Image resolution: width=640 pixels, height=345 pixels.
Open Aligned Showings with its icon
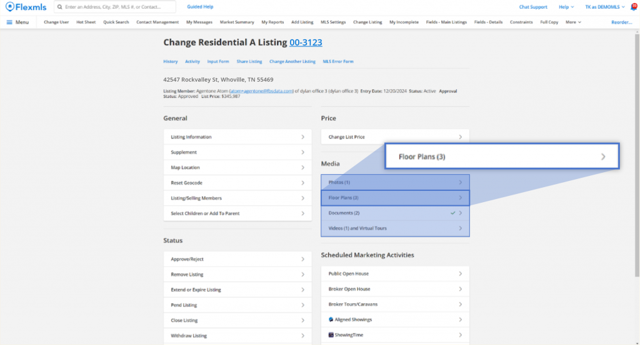pos(331,319)
